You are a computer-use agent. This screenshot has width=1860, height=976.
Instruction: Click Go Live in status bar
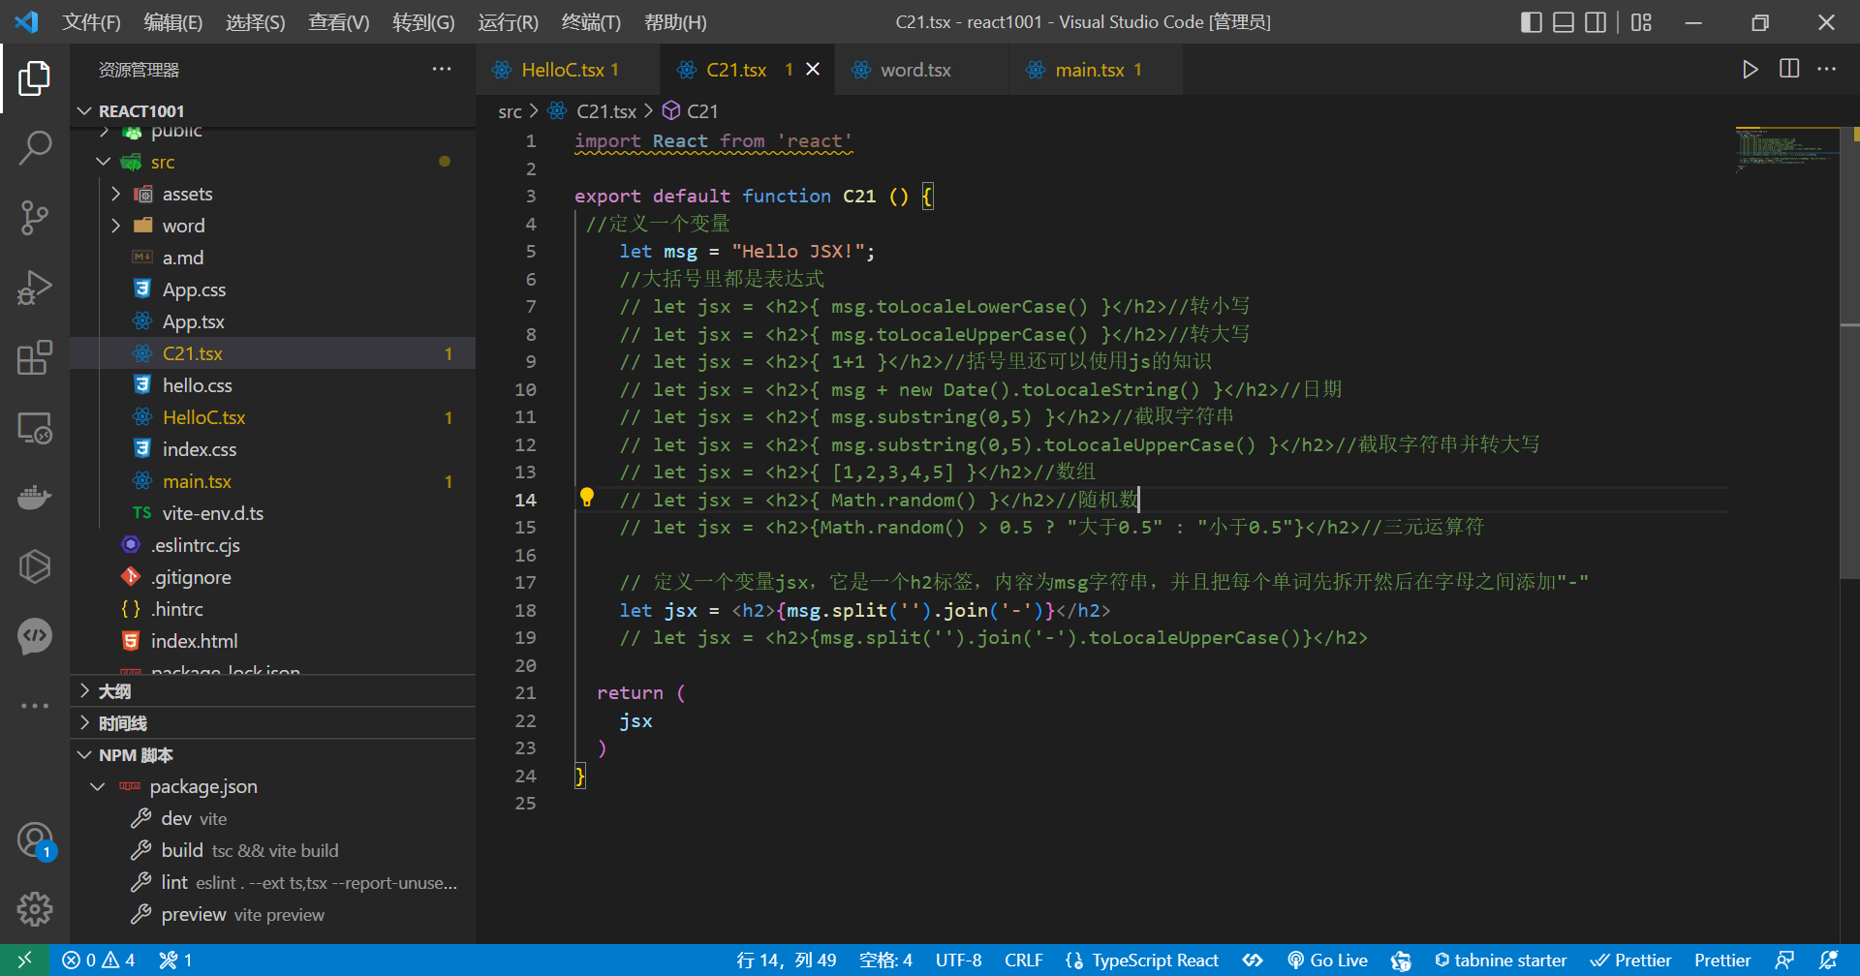(x=1327, y=961)
